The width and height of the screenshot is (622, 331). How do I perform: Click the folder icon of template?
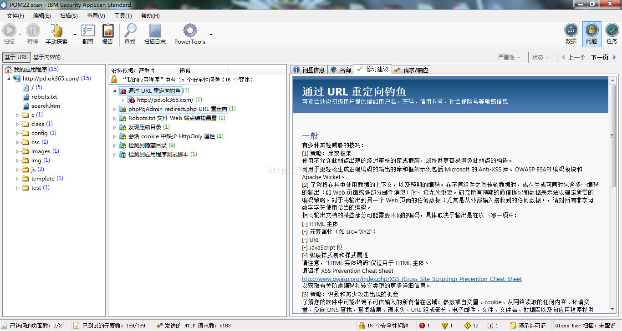pyautogui.click(x=25, y=179)
